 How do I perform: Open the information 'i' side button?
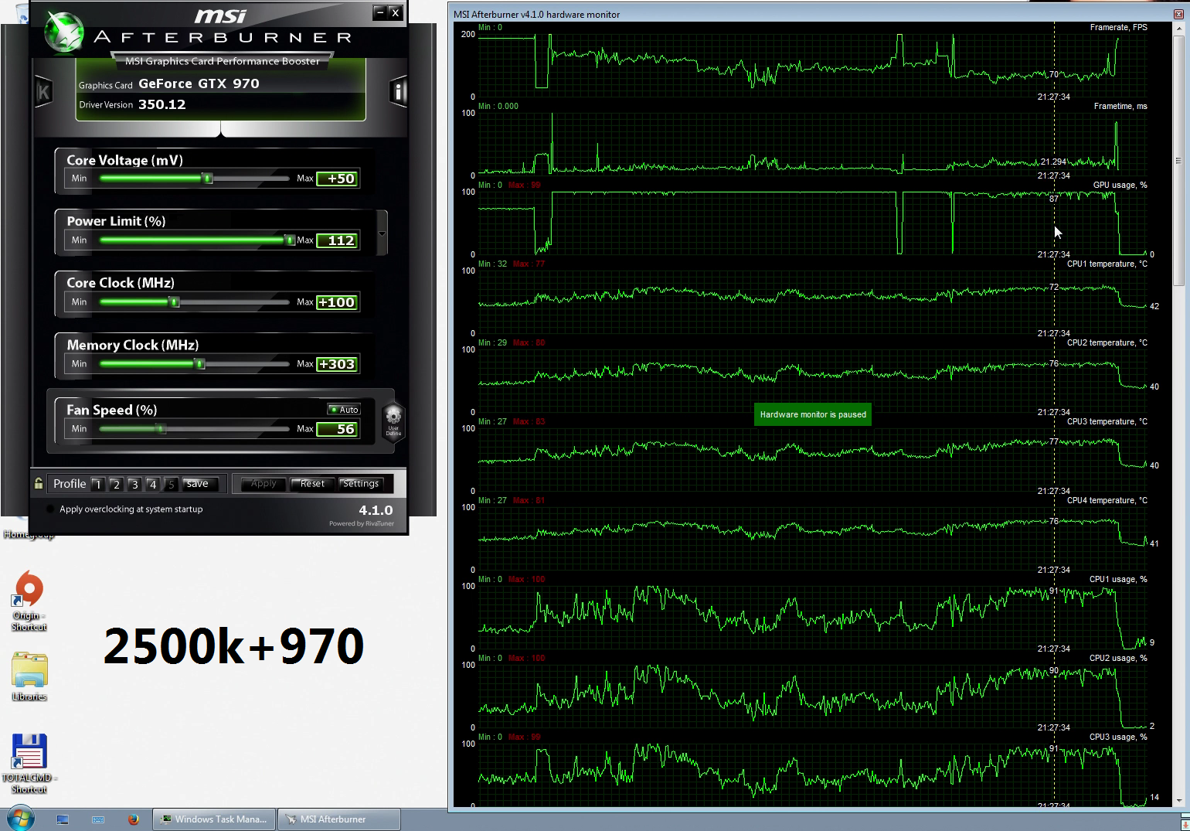point(398,92)
